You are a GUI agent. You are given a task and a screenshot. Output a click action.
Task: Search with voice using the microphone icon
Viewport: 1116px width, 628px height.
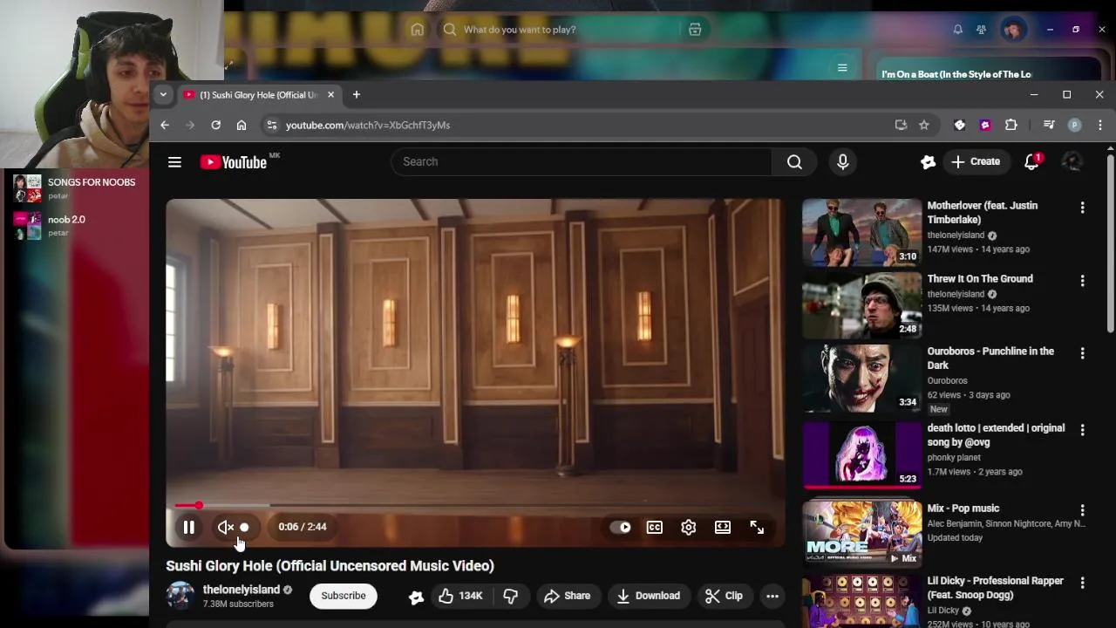point(842,161)
